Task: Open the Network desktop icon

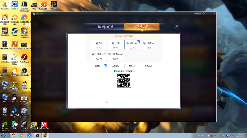Action: [x=5, y=98]
